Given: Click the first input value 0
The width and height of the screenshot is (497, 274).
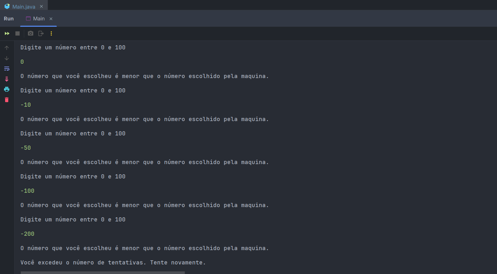Looking at the screenshot, I should [22, 62].
